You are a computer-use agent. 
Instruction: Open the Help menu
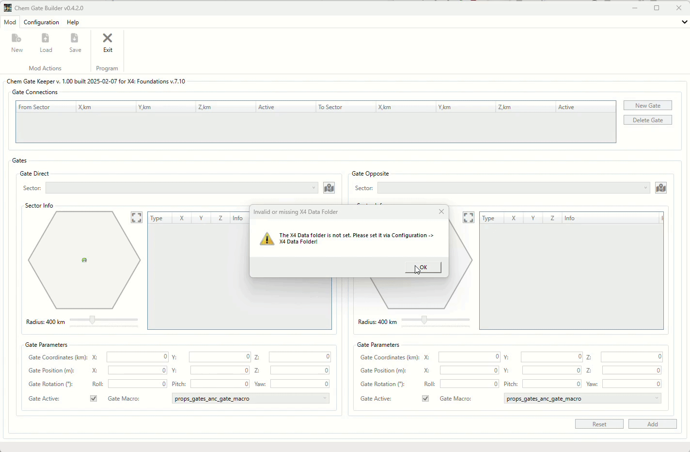click(73, 22)
